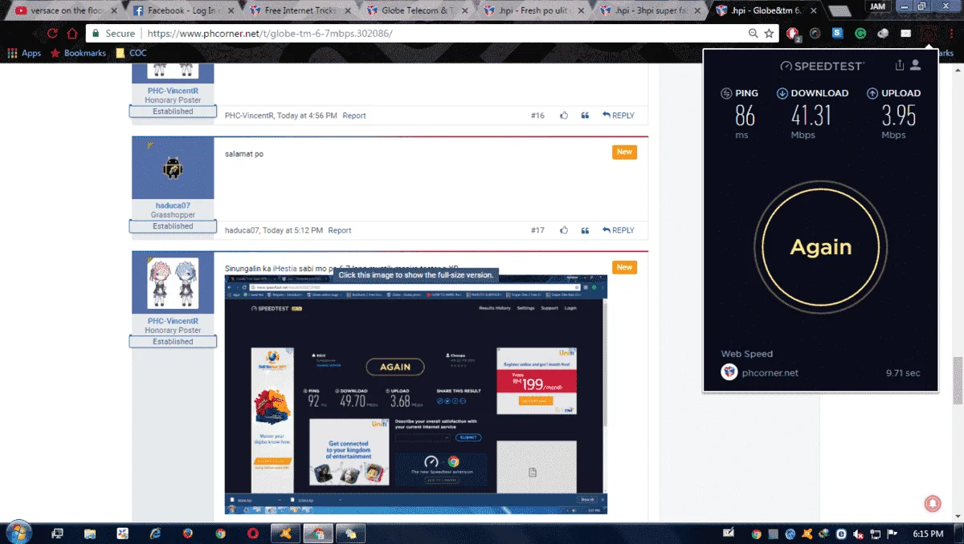Open PHC-VincentR username link below Rem avatar

pyautogui.click(x=173, y=321)
